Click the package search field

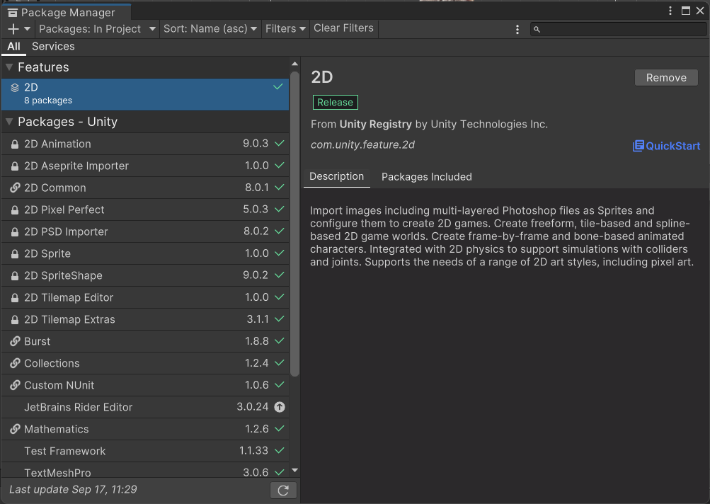pyautogui.click(x=619, y=30)
